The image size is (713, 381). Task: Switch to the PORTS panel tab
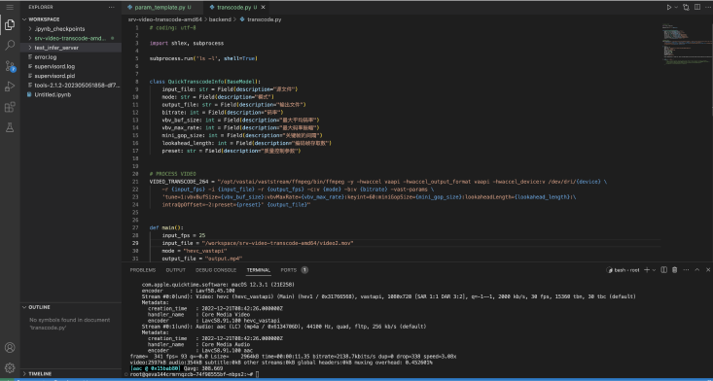click(289, 270)
